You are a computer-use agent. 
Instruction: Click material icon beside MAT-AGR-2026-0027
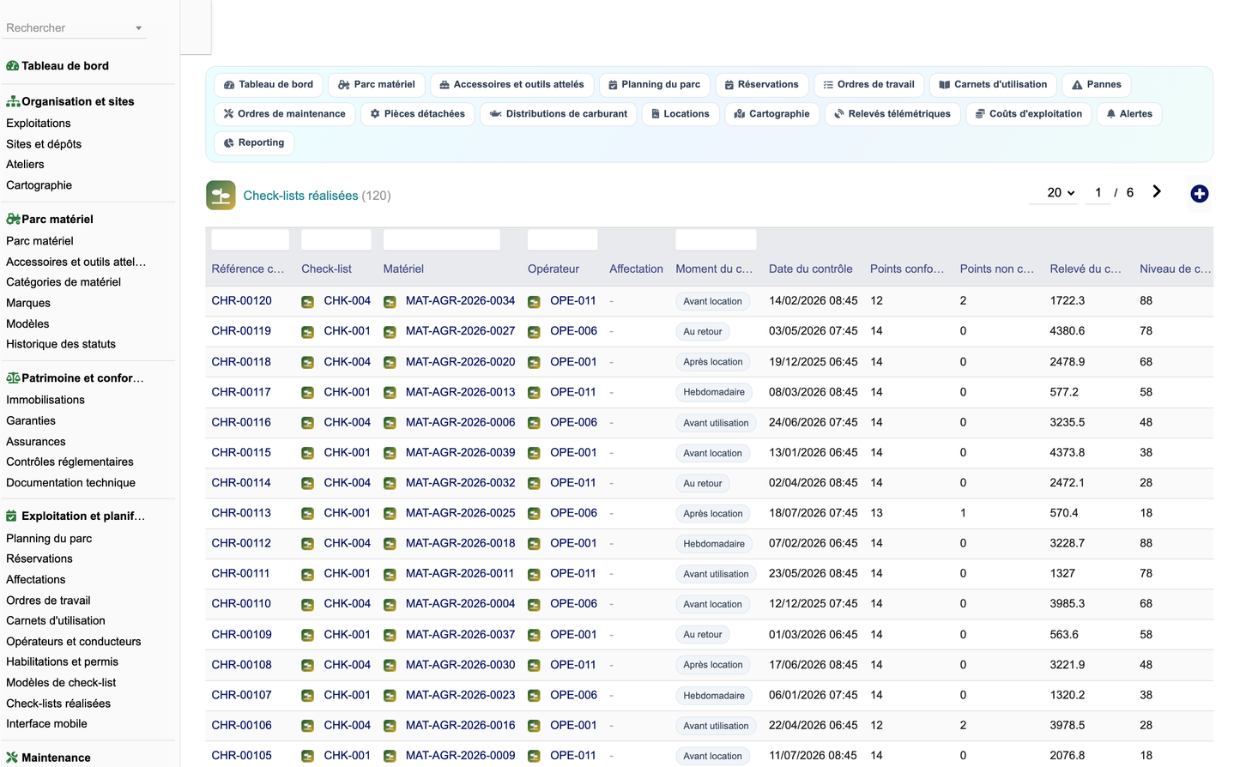(x=390, y=332)
